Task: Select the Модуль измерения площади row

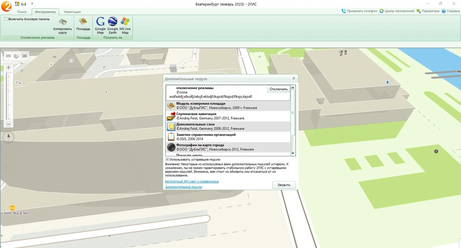Action: pos(228,106)
